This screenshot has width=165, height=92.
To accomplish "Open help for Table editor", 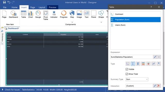I will tap(151, 7).
